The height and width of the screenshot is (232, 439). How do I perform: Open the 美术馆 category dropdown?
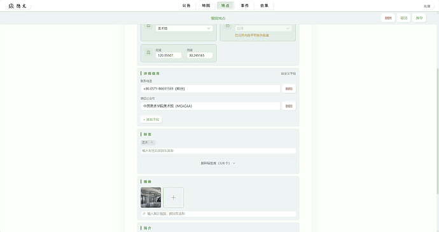(x=184, y=28)
